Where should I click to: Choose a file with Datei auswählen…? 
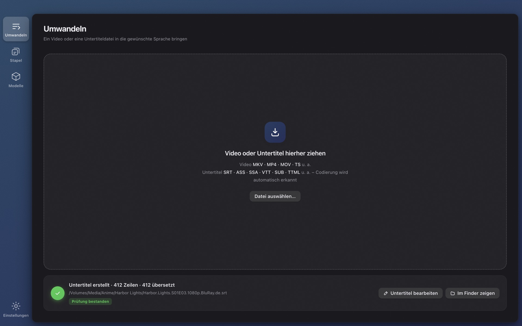tap(275, 196)
